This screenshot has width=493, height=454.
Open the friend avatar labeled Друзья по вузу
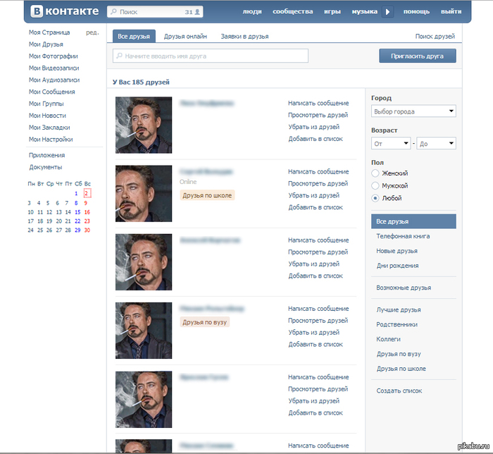click(144, 331)
